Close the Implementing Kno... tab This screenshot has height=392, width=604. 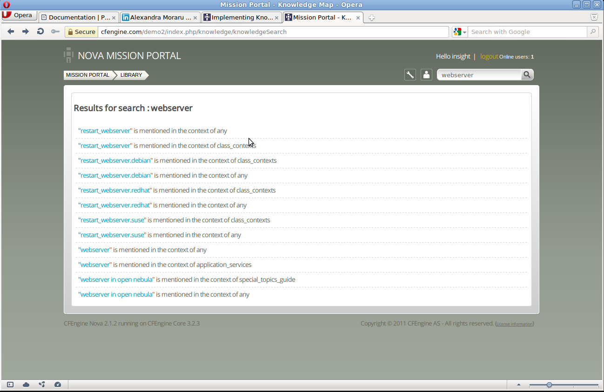tap(277, 18)
